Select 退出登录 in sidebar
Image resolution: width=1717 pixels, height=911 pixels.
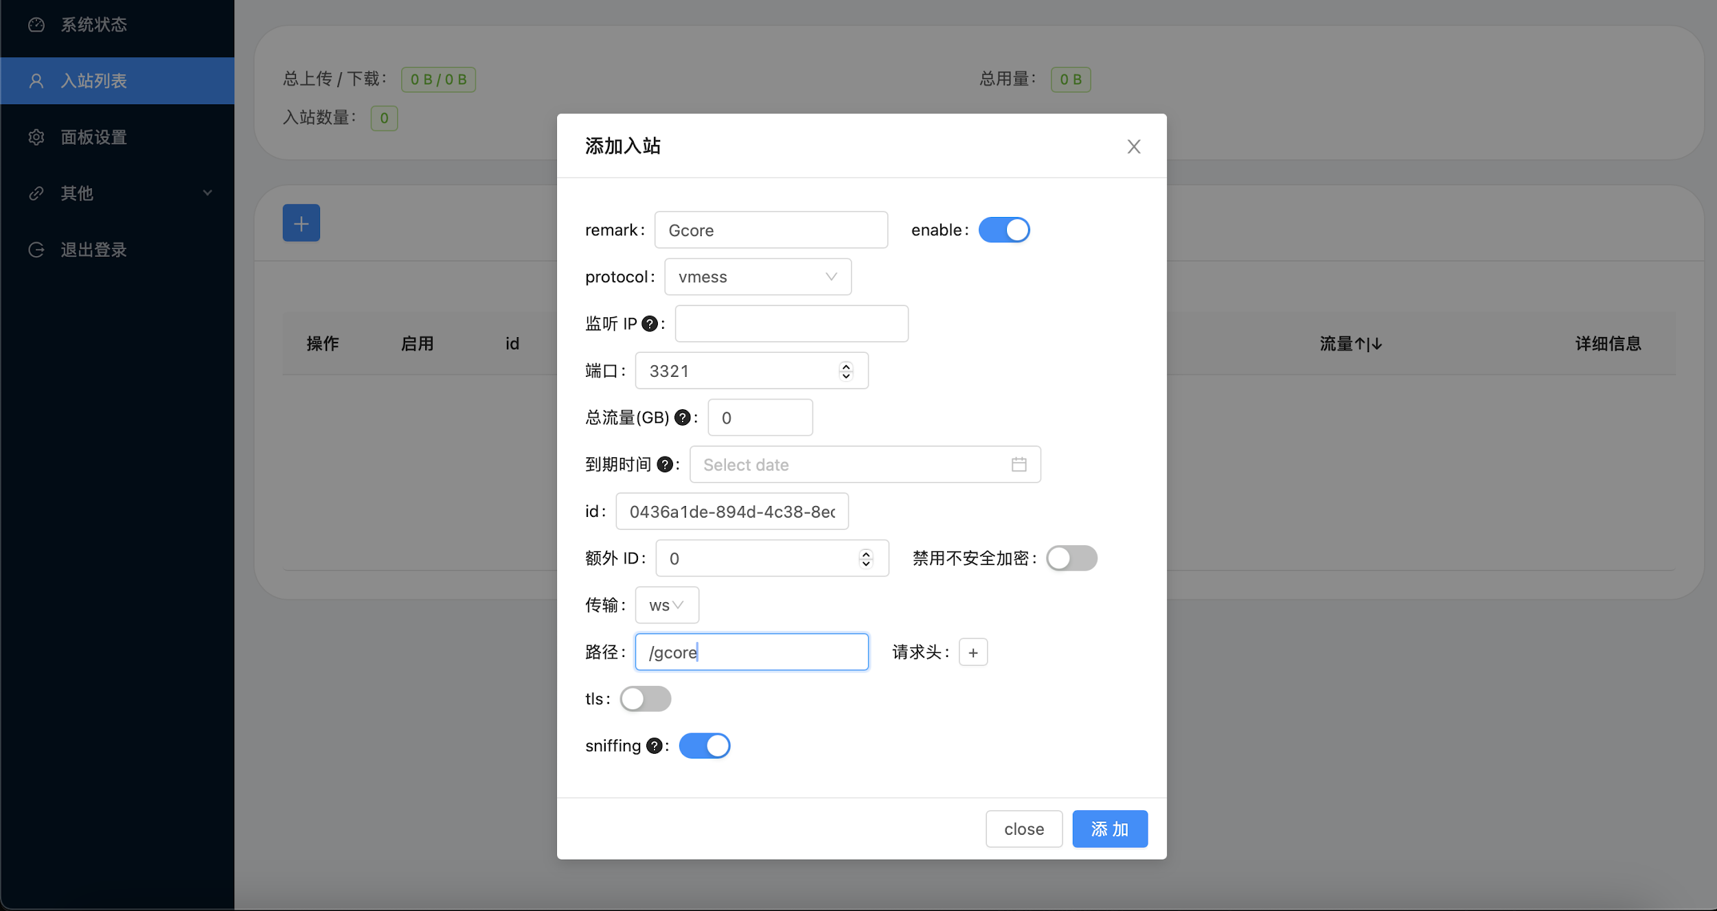click(117, 250)
